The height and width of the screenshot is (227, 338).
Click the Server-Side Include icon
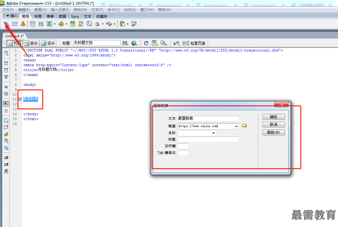pos(81,24)
